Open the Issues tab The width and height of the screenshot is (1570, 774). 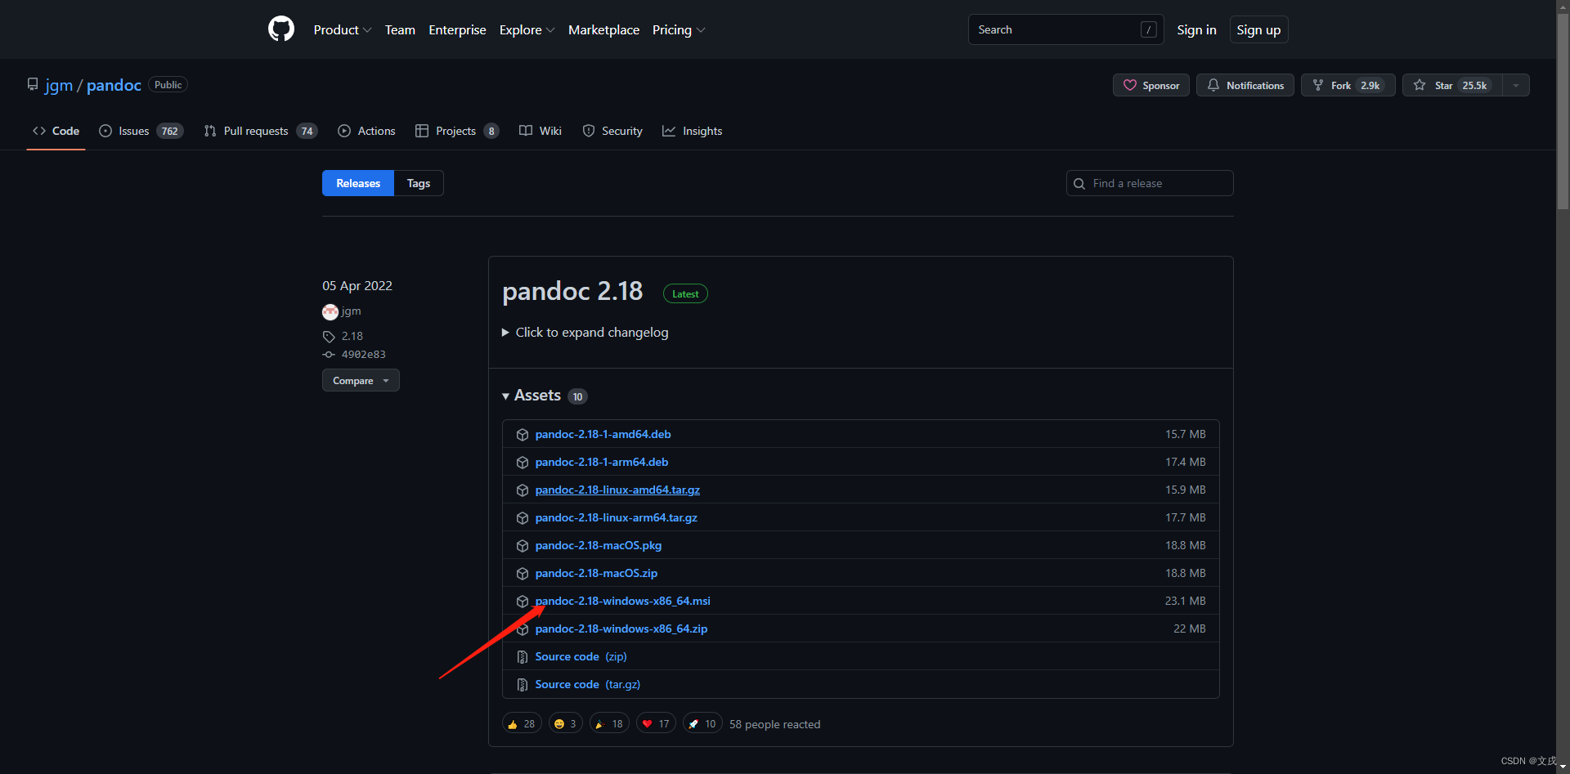pos(141,131)
